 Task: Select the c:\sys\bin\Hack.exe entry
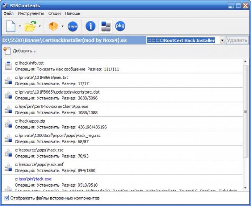tap(122, 183)
